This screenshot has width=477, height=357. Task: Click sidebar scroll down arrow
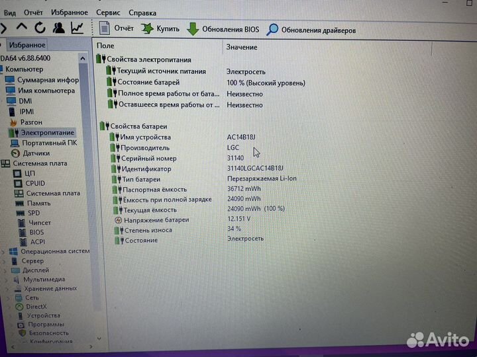pyautogui.click(x=99, y=338)
